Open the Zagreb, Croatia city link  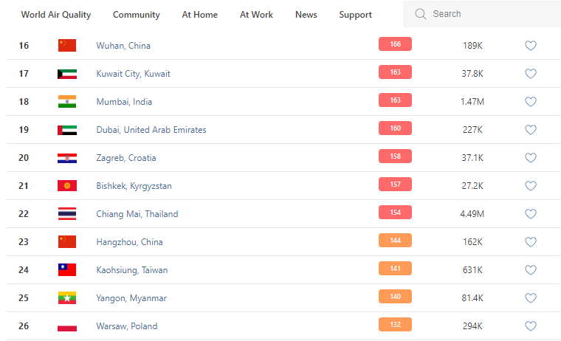pyautogui.click(x=126, y=158)
